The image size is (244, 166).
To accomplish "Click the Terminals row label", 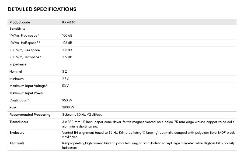I will (x=17, y=143).
